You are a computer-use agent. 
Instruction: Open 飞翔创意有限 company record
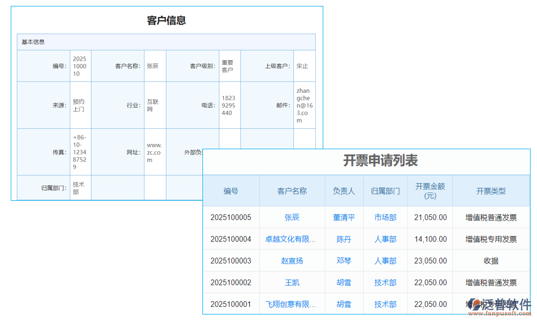point(292,304)
